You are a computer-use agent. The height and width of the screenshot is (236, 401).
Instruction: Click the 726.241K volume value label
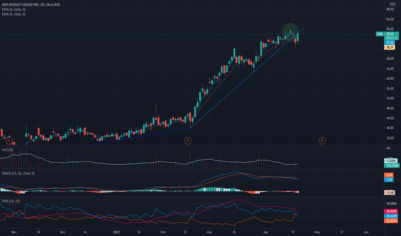point(392,166)
